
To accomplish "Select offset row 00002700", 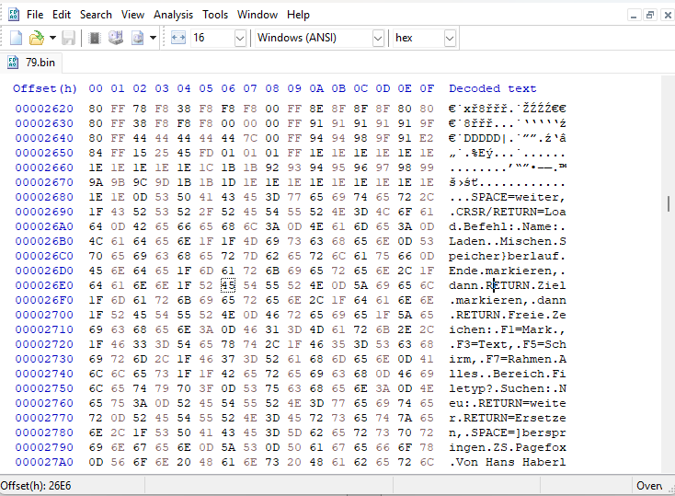I will [x=44, y=315].
